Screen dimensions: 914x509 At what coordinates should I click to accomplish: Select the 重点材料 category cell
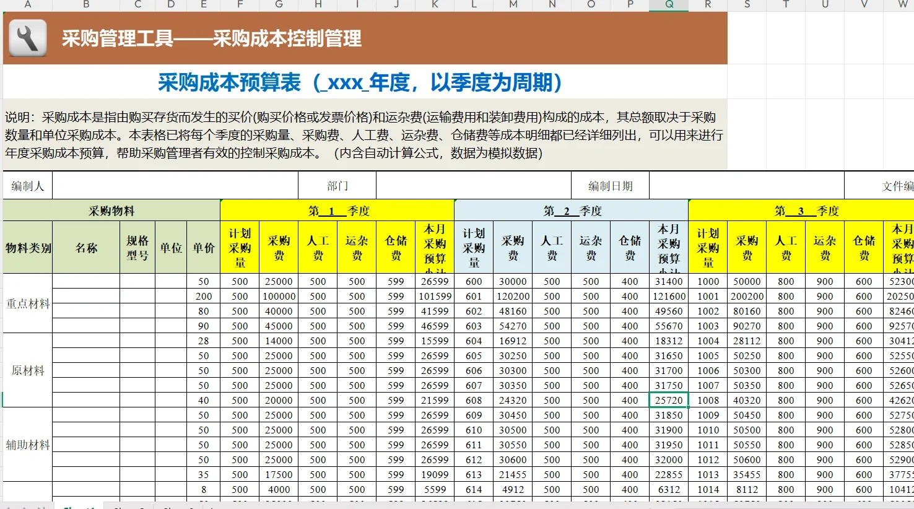(27, 303)
